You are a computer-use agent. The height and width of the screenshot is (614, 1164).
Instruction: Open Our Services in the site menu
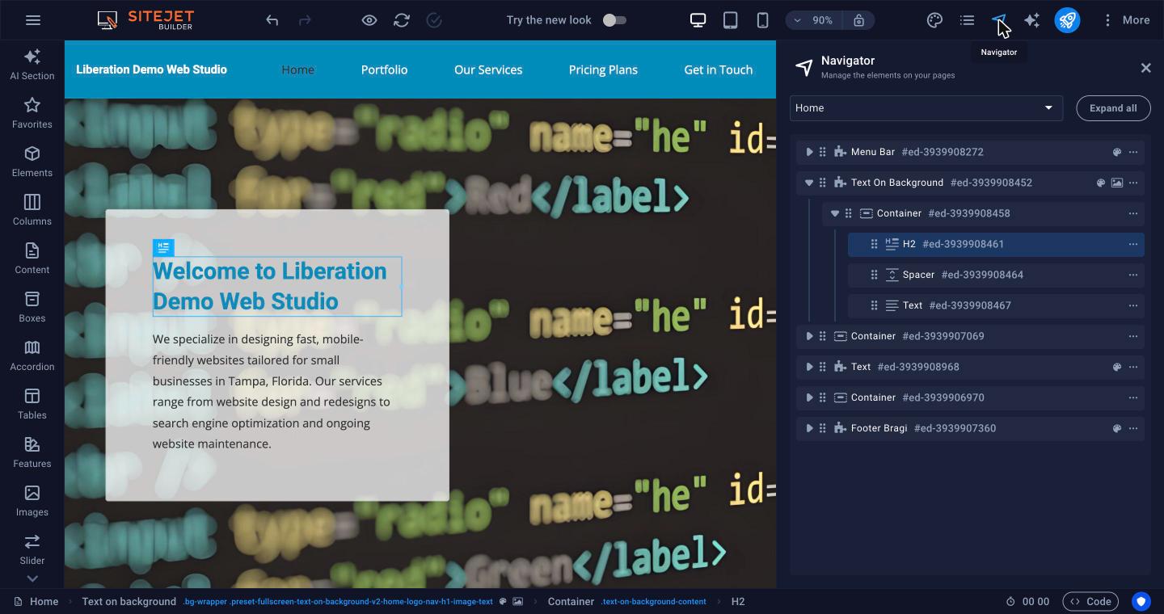pos(488,69)
